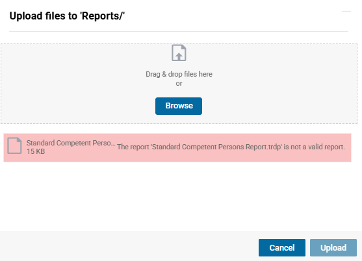Click 'Standard Competent Persons Report.trdp' in the error text
362x261 pixels.
pyautogui.click(x=217, y=147)
